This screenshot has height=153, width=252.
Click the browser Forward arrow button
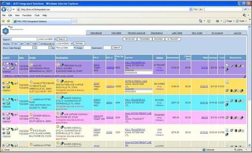click(9, 9)
